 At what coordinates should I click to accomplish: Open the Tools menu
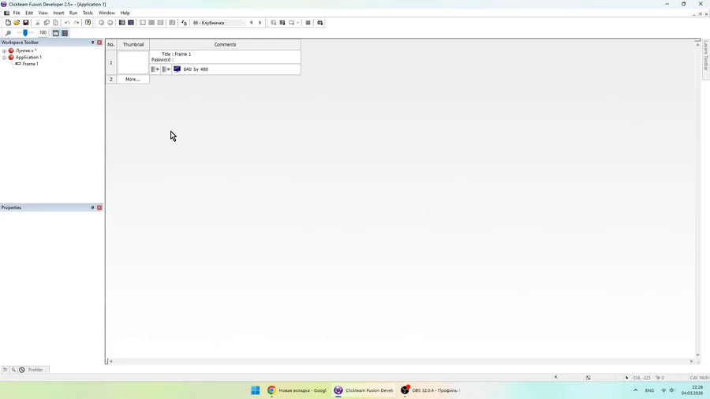click(x=88, y=13)
